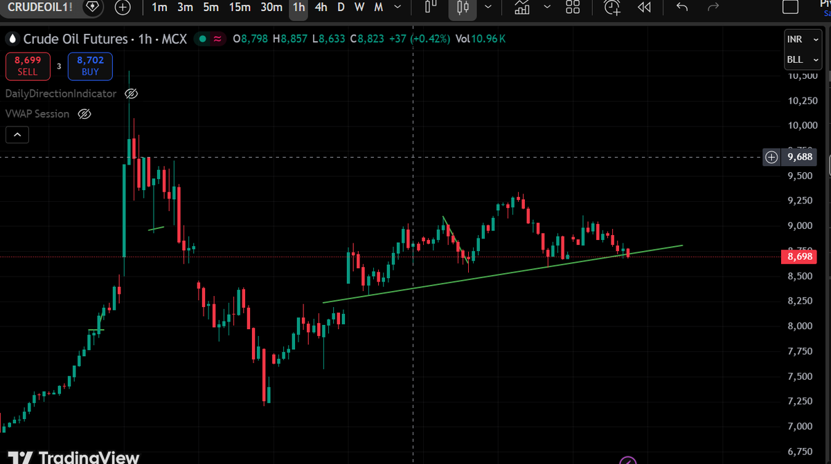Click the 8,702 BUY button
831x464 pixels.
tap(90, 66)
